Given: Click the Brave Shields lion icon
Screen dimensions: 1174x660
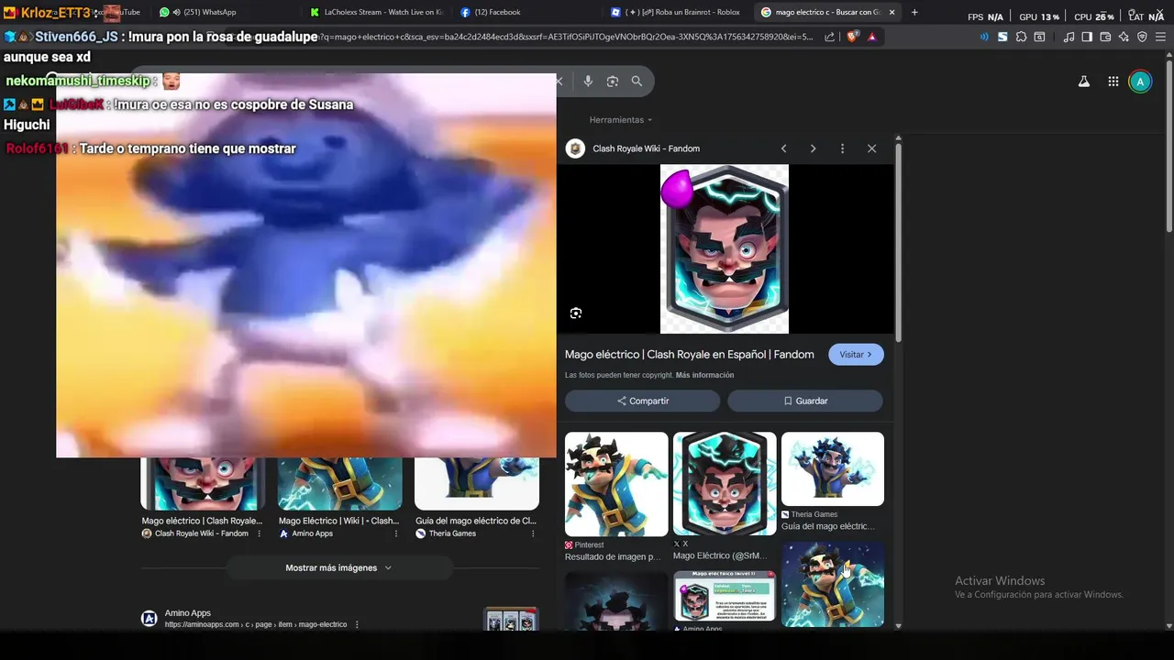Looking at the screenshot, I should click(852, 37).
